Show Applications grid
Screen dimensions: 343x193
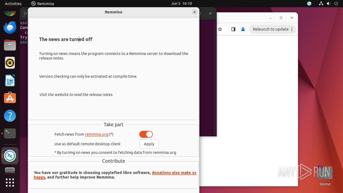click(x=10, y=183)
